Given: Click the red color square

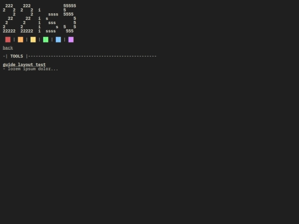Looking at the screenshot, I should click(8, 40).
